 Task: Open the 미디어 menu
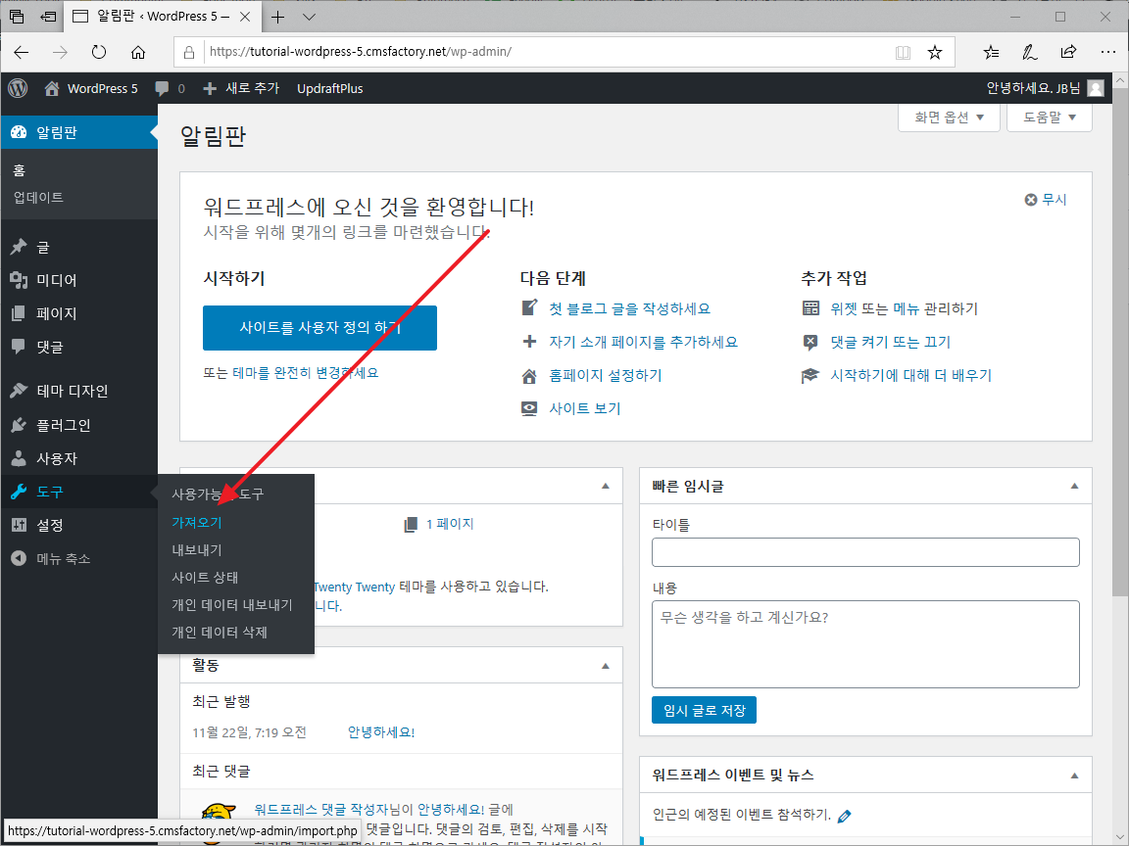pyautogui.click(x=79, y=281)
